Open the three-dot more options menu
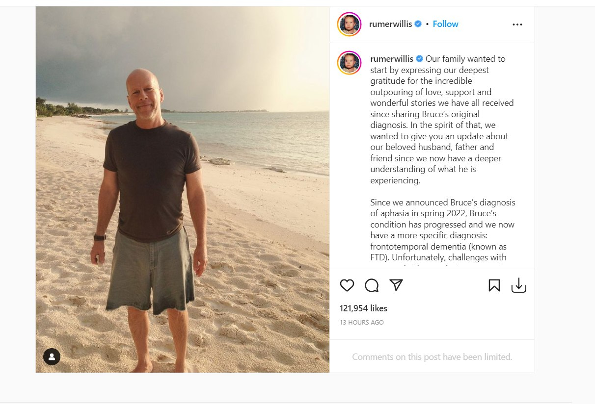The width and height of the screenshot is (595, 404). (517, 25)
